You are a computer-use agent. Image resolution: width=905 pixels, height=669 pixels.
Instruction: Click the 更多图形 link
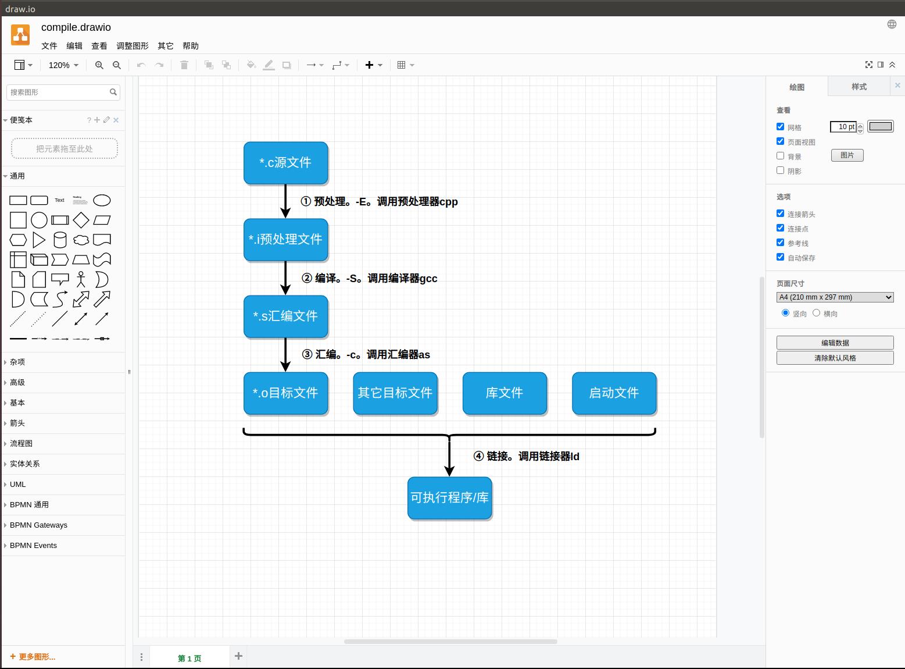[x=33, y=657]
